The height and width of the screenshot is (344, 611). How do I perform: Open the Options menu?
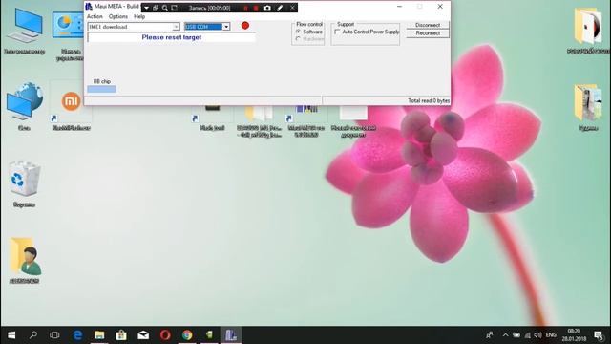click(118, 16)
